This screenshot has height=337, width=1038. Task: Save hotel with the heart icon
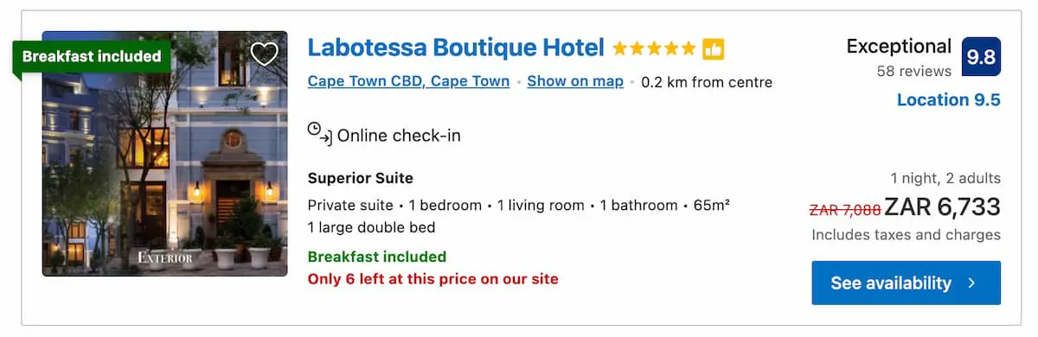pos(265,54)
